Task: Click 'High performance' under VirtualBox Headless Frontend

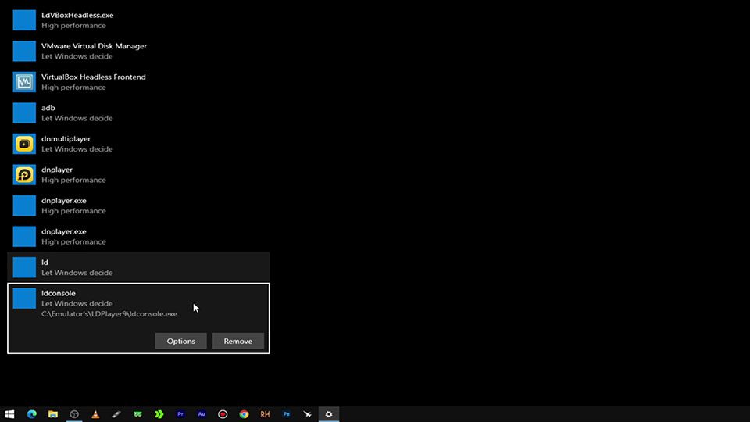Action: 73,88
